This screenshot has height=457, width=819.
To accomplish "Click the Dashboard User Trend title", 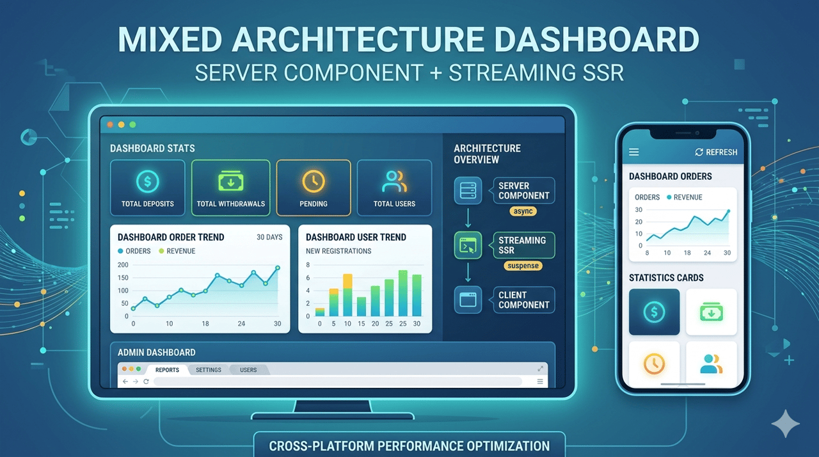I will click(356, 237).
